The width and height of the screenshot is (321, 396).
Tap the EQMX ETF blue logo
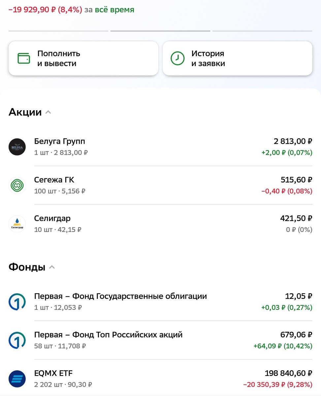pyautogui.click(x=17, y=379)
